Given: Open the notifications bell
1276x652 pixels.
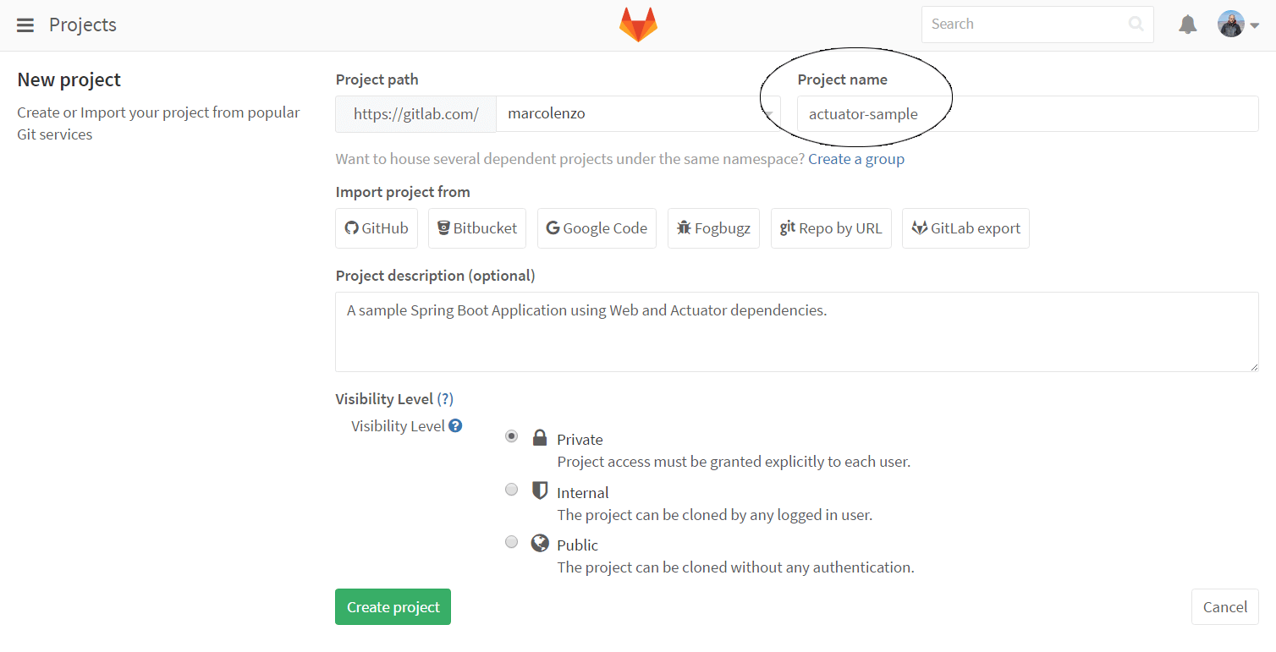Looking at the screenshot, I should tap(1188, 25).
